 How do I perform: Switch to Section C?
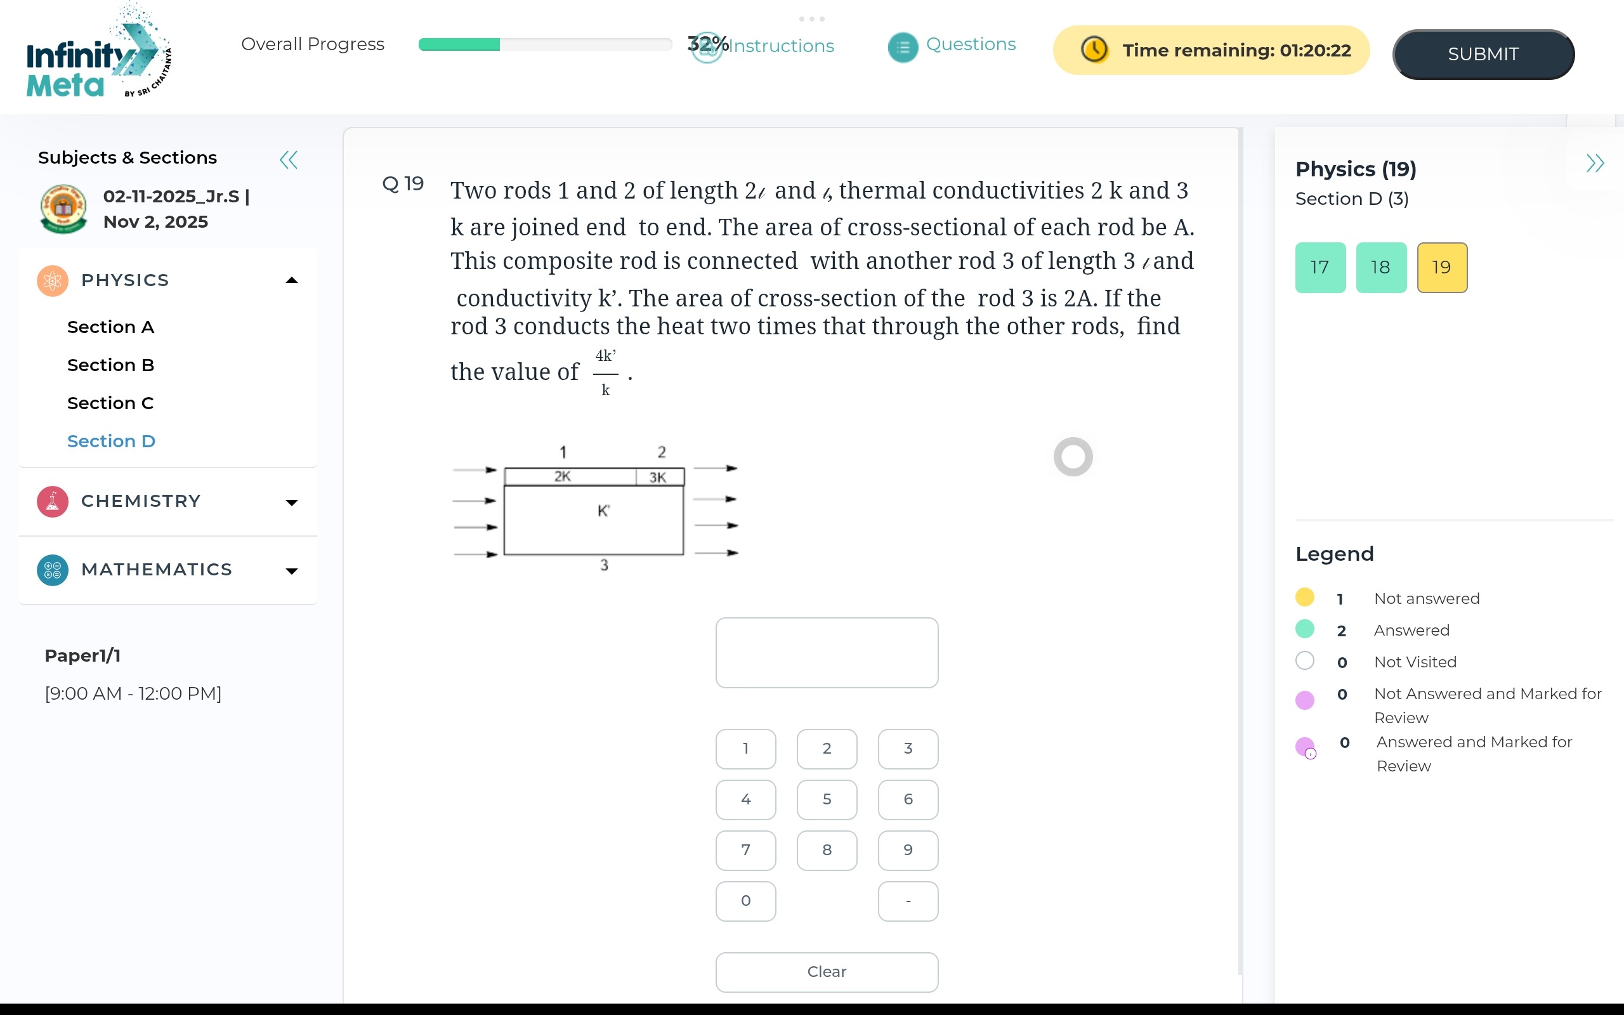click(x=111, y=403)
